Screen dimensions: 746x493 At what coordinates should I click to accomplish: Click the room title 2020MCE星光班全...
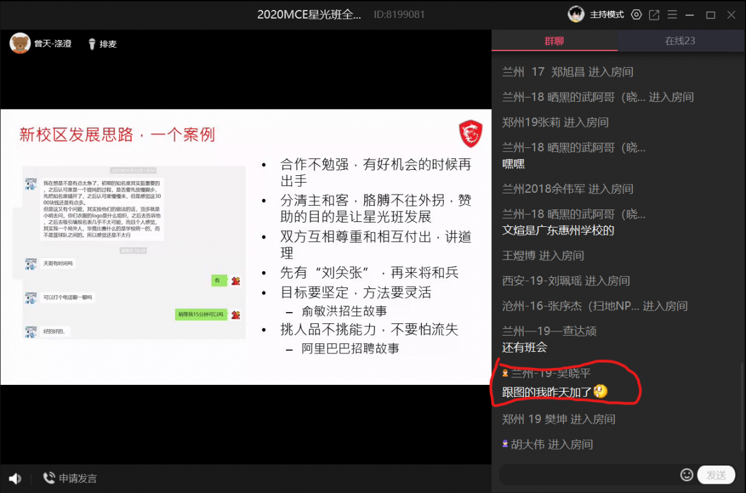click(309, 14)
